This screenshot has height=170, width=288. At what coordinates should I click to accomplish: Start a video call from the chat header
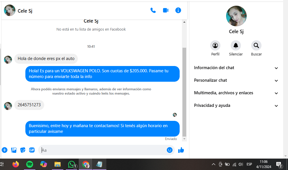coord(166,10)
